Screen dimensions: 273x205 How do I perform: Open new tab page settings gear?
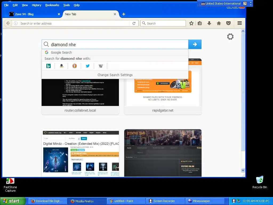[230, 37]
